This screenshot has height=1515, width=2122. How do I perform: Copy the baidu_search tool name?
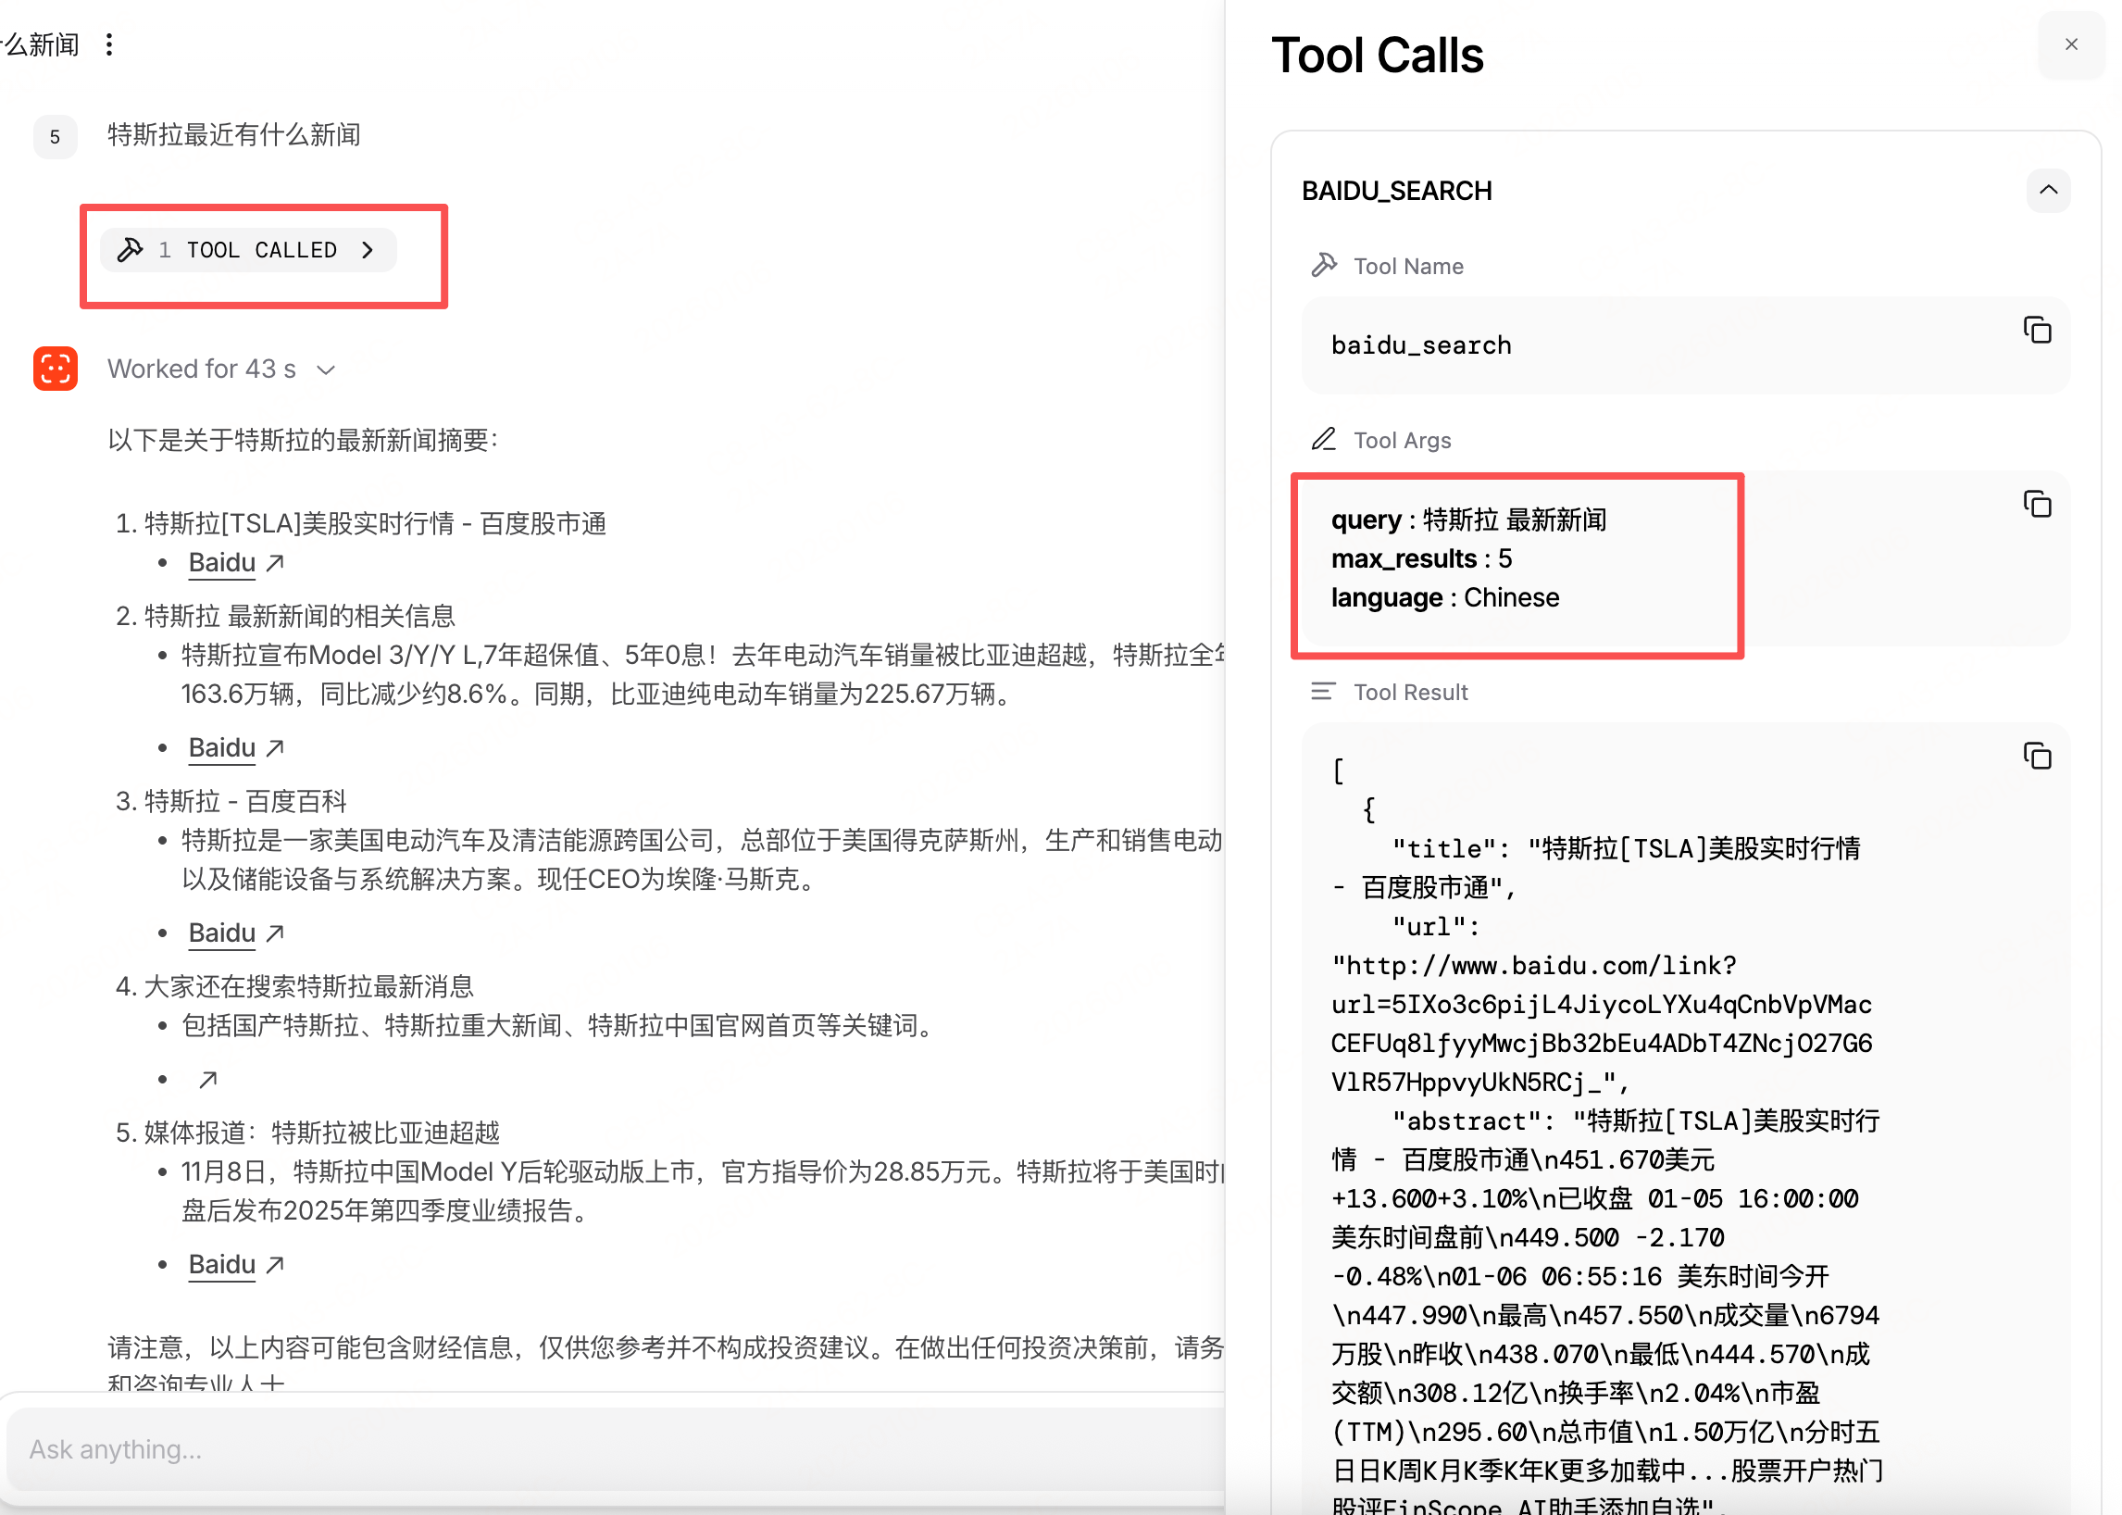[x=2036, y=331]
